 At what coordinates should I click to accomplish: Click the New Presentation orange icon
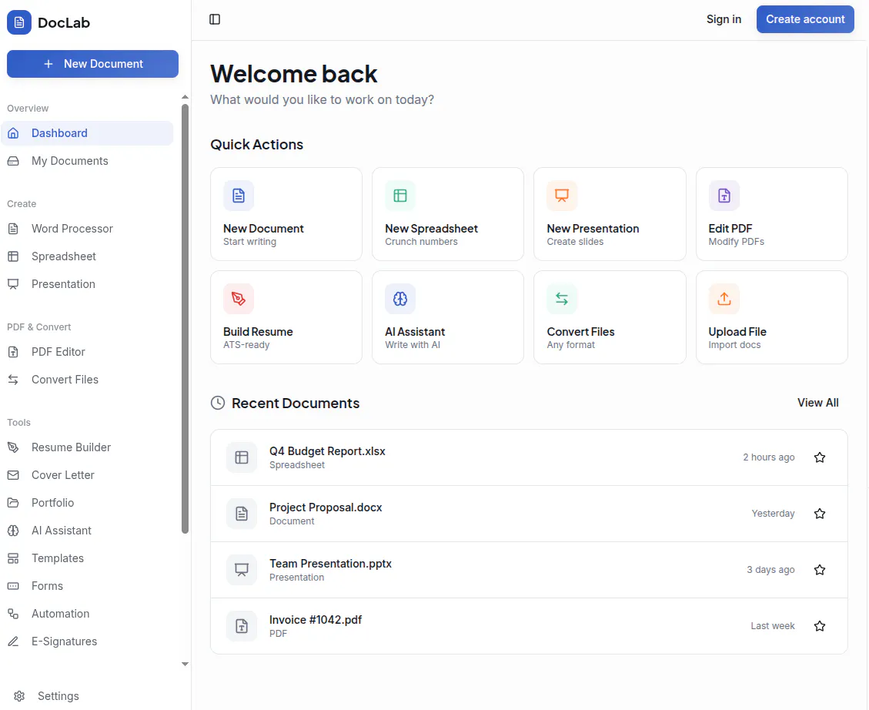(562, 196)
